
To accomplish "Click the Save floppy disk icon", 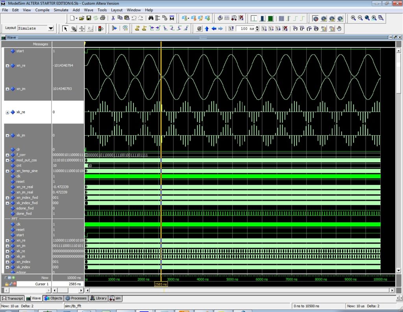I will click(x=89, y=18).
